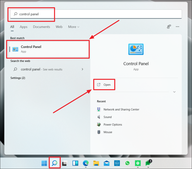Expand actions list with the chevron below Open

pyautogui.click(x=174, y=92)
